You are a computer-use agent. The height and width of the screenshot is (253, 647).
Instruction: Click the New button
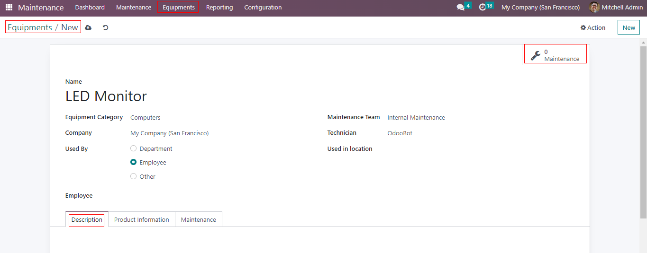click(629, 28)
